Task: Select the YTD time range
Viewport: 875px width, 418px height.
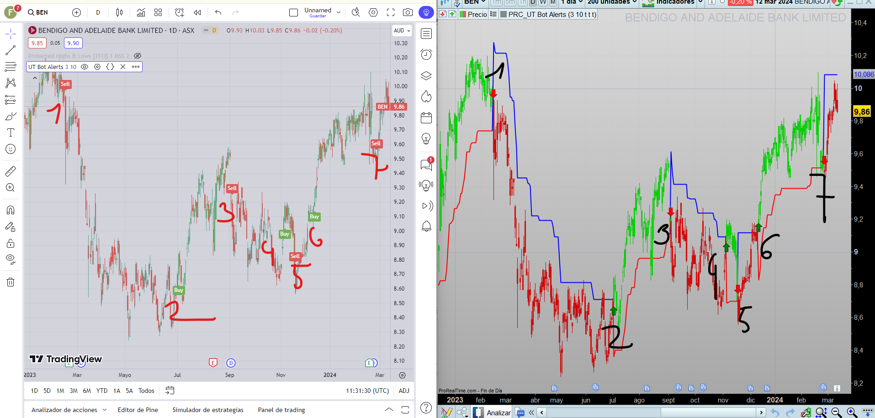Action: 102,391
